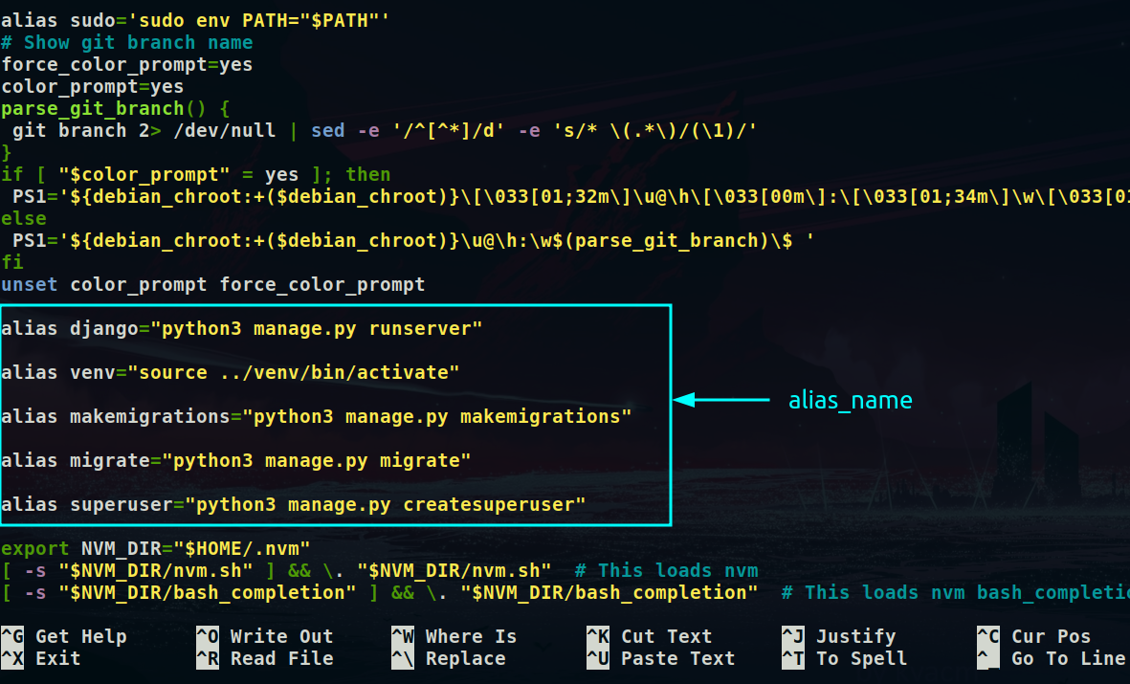Place cursor on the django alias definition
This screenshot has width=1130, height=684.
(x=239, y=328)
